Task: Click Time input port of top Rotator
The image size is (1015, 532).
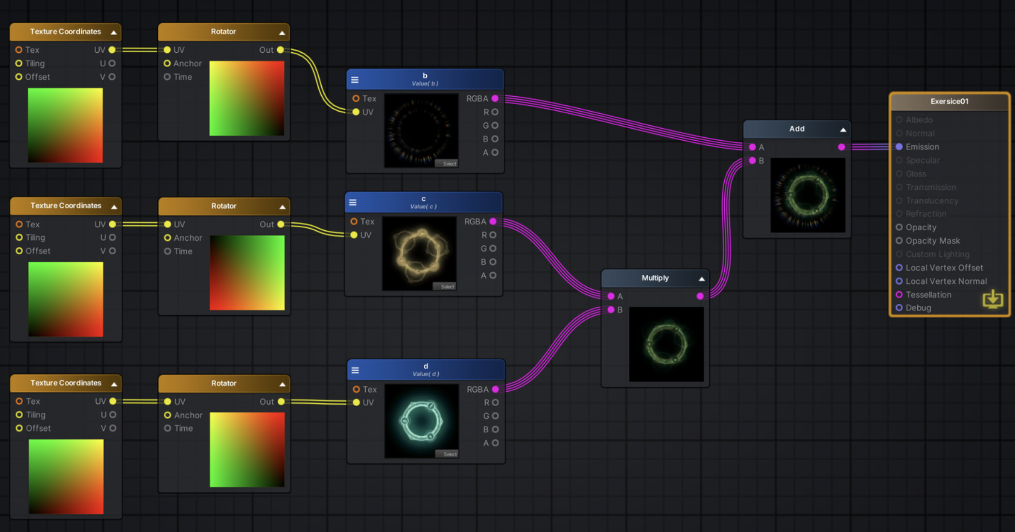Action: coord(167,77)
